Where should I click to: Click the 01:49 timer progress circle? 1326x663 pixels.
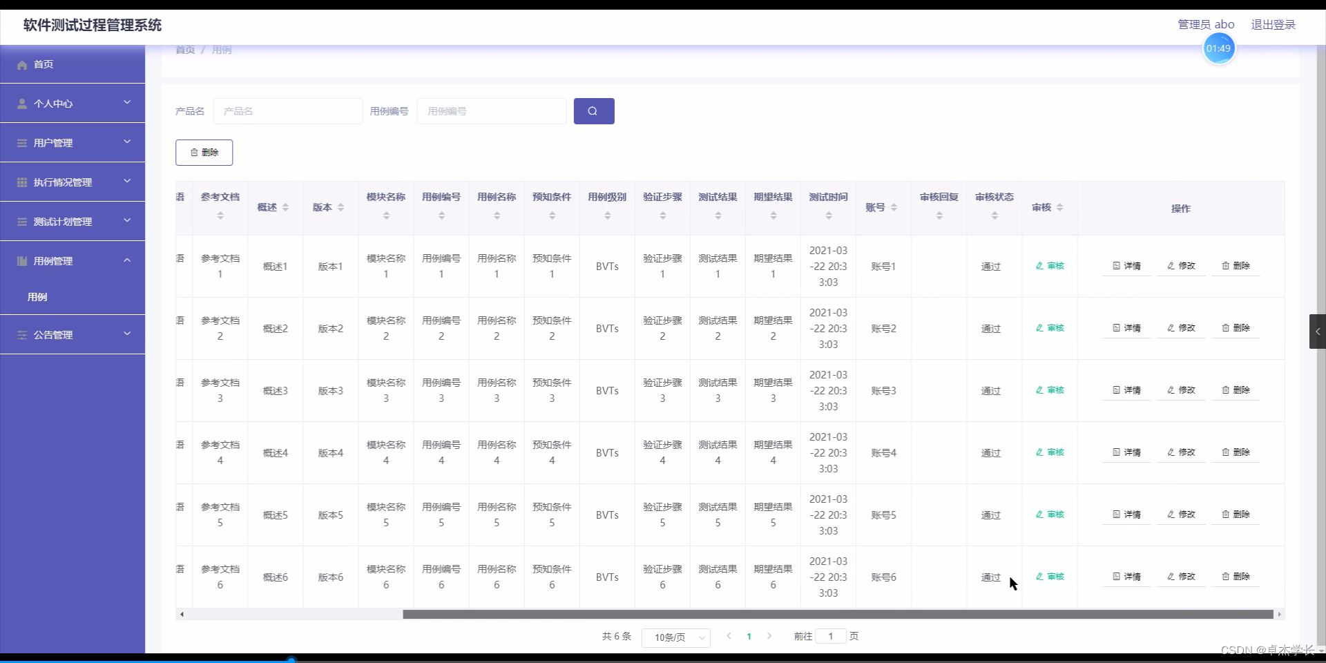pos(1219,48)
